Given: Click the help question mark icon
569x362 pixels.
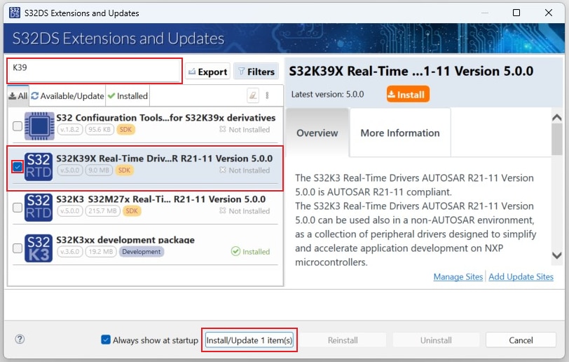Looking at the screenshot, I should tap(20, 340).
